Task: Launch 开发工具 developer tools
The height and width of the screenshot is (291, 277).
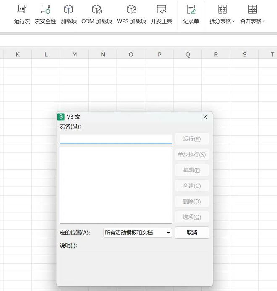Action: pyautogui.click(x=162, y=14)
